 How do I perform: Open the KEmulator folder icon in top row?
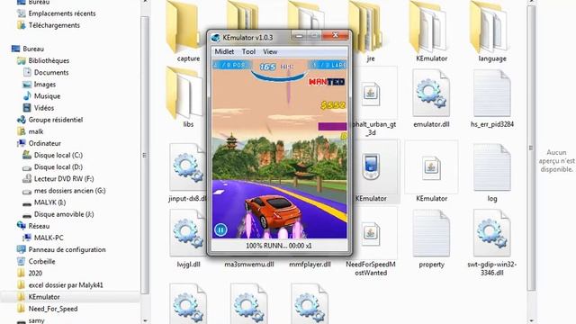(x=431, y=31)
